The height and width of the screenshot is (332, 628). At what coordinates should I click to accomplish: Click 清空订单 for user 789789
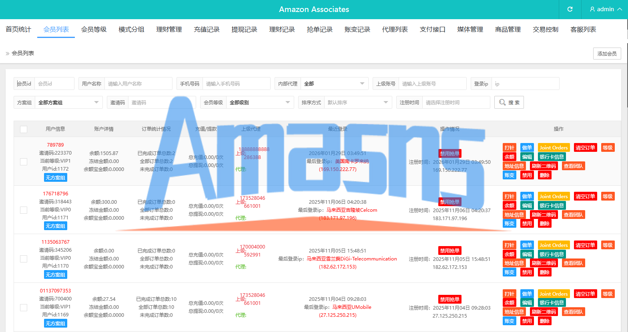585,147
